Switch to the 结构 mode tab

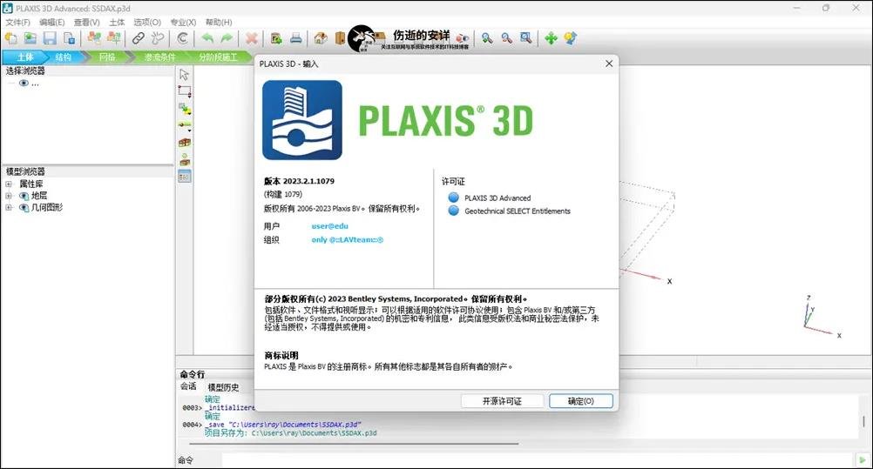click(x=64, y=57)
